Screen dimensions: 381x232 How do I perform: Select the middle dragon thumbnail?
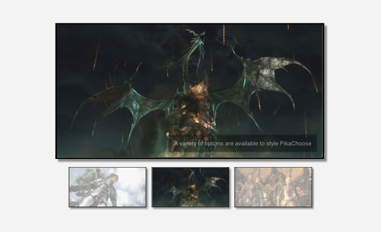pos(190,187)
